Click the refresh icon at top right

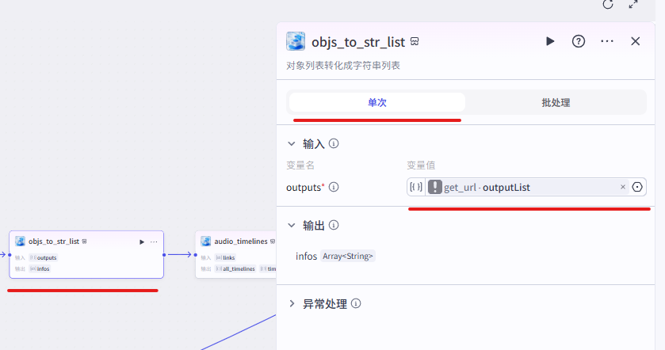(x=608, y=4)
